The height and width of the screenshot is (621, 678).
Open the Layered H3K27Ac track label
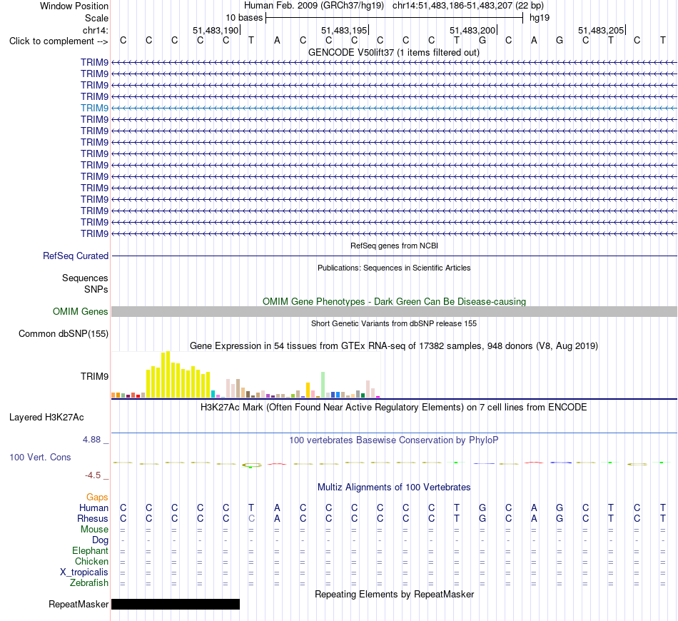click(46, 418)
